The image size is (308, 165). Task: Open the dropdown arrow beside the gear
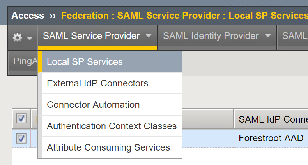[30, 38]
